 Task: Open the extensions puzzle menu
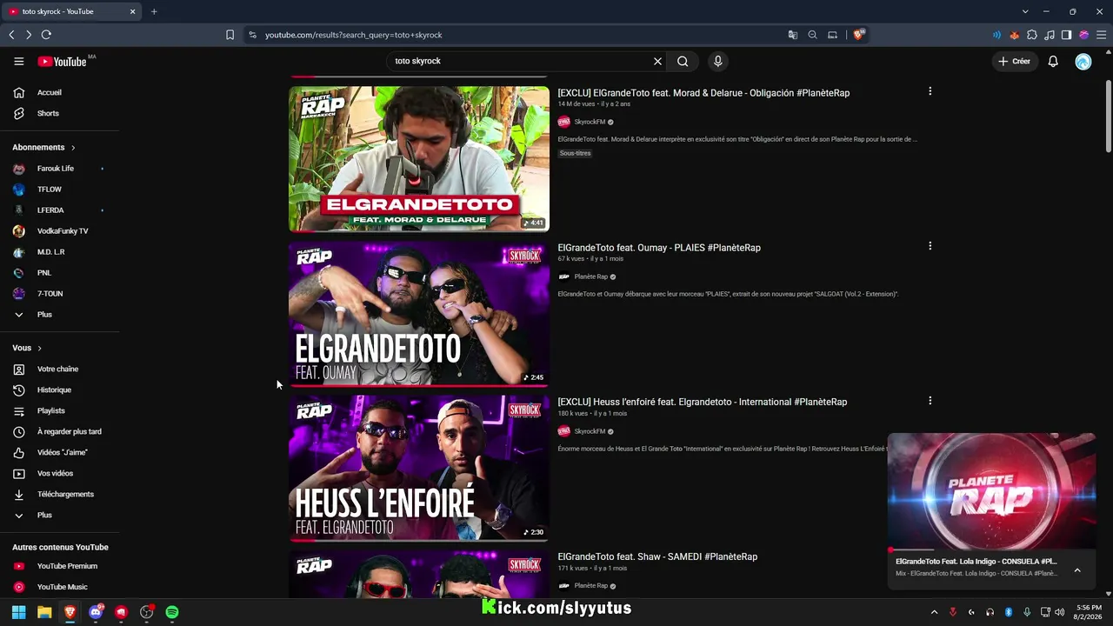[x=1032, y=35]
